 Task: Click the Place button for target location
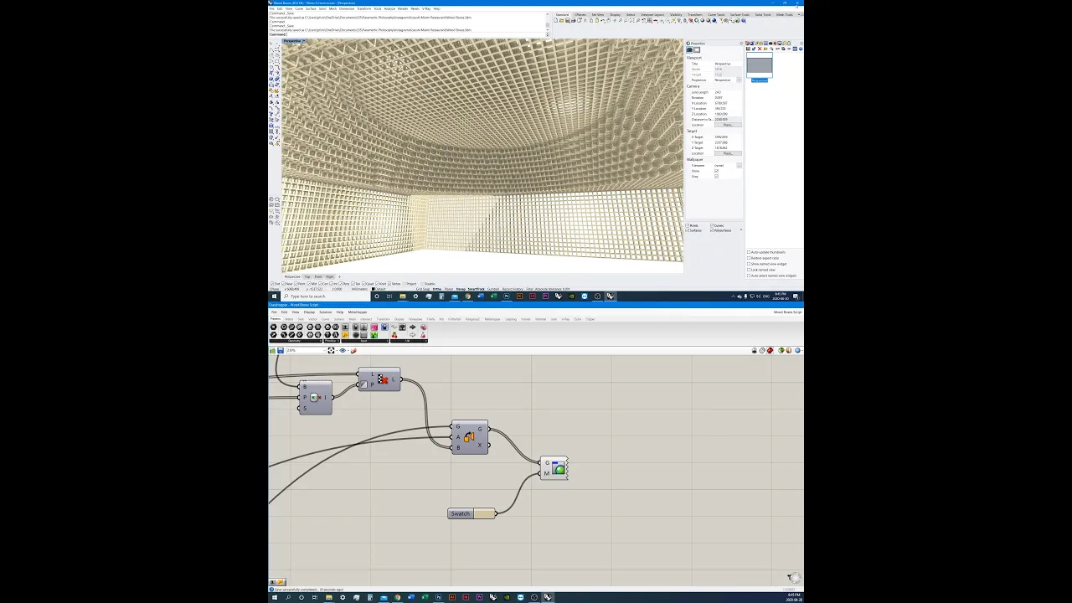(728, 153)
